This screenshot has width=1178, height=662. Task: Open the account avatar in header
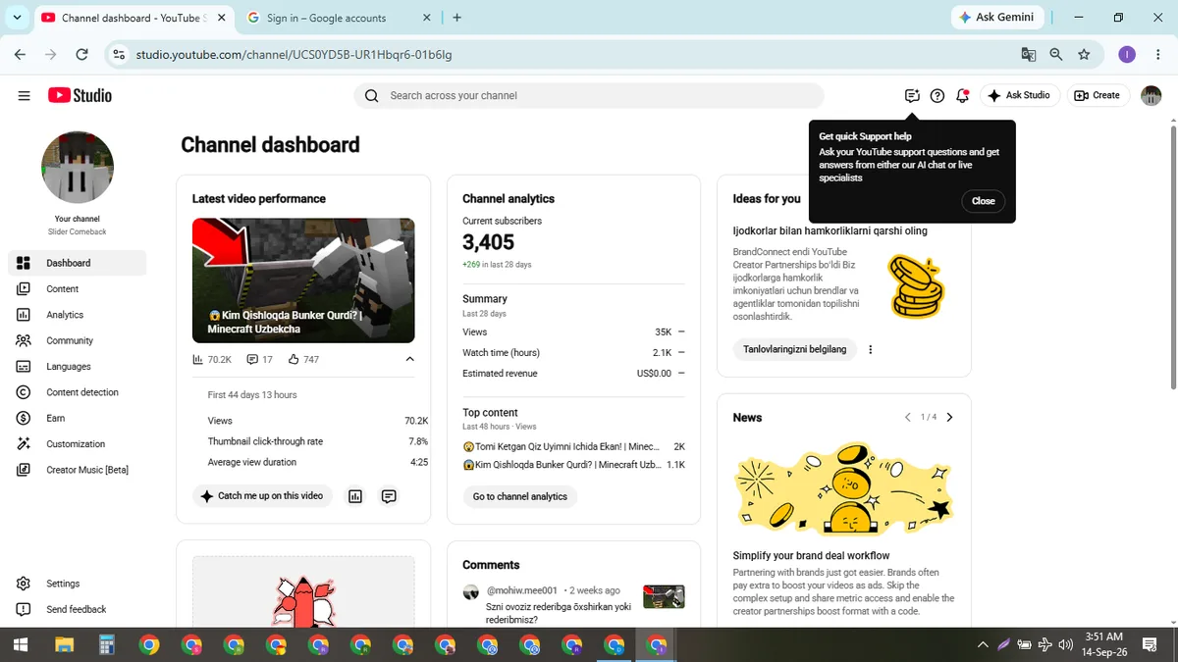pyautogui.click(x=1151, y=95)
